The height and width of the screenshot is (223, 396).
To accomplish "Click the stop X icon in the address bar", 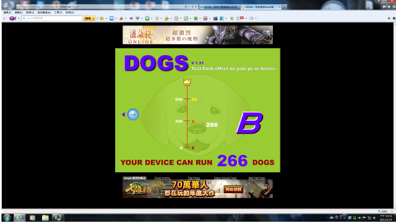I will pyautogui.click(x=196, y=7).
